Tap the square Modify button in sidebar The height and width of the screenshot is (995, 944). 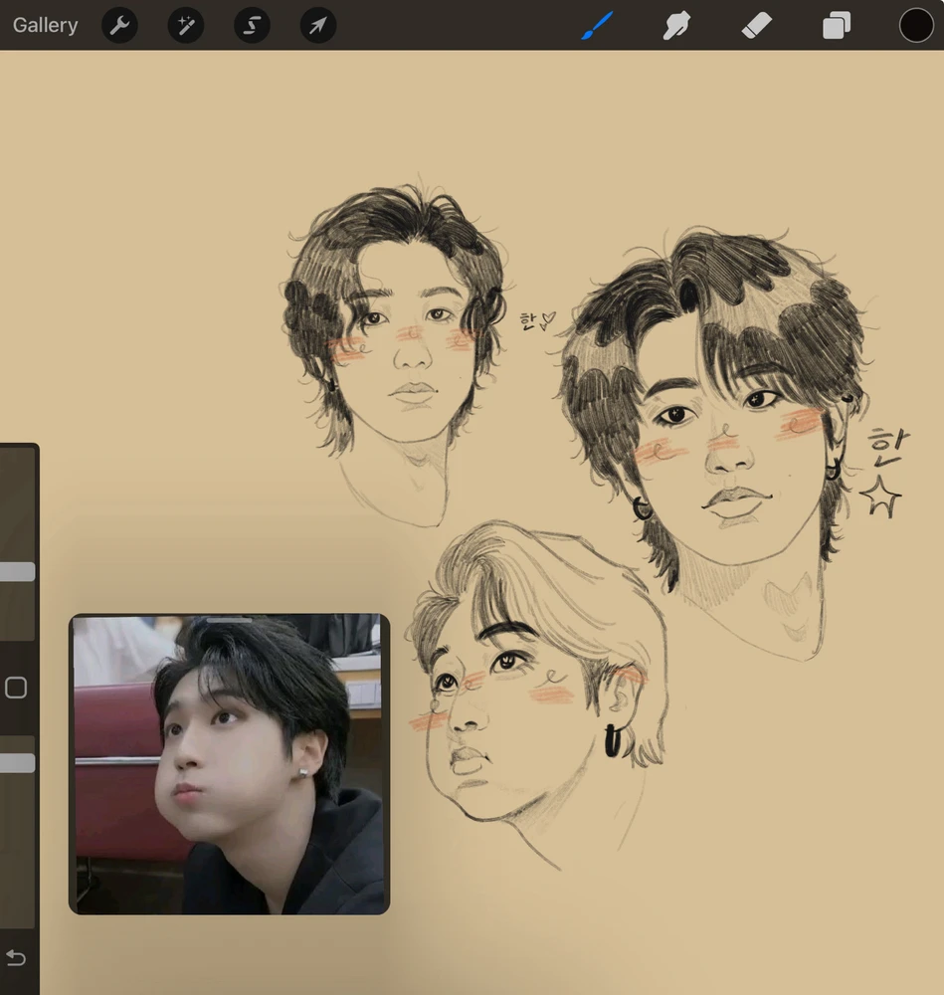coord(16,688)
